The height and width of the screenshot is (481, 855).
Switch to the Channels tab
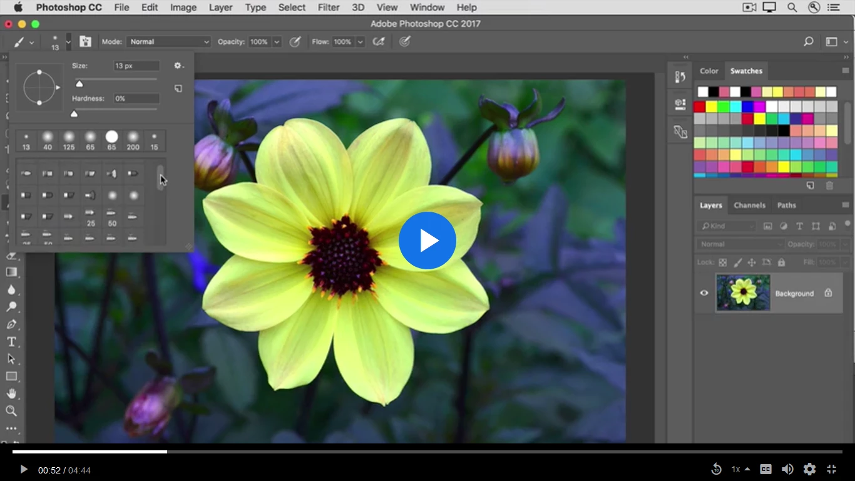tap(749, 205)
